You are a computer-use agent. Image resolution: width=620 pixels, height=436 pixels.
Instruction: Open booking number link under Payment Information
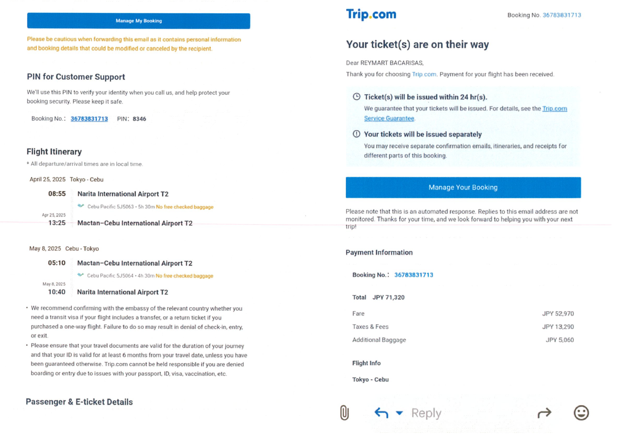pyautogui.click(x=413, y=275)
